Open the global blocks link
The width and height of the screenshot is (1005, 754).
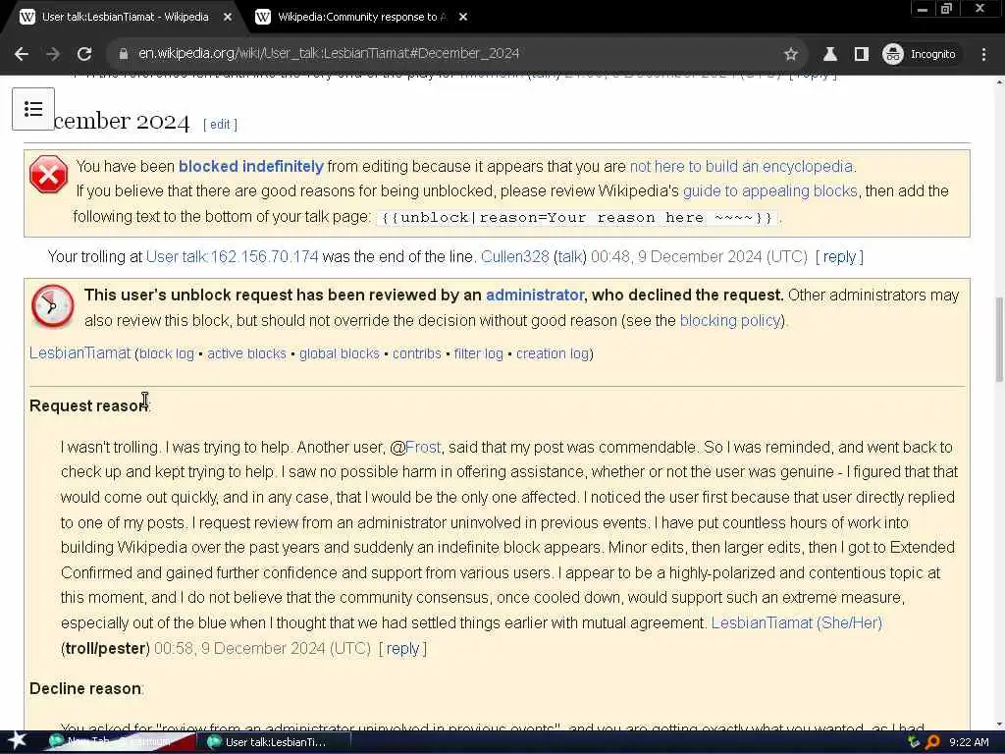click(339, 353)
